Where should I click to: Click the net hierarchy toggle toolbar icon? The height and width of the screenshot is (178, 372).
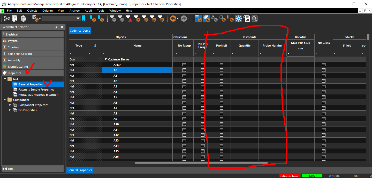click(x=214, y=19)
